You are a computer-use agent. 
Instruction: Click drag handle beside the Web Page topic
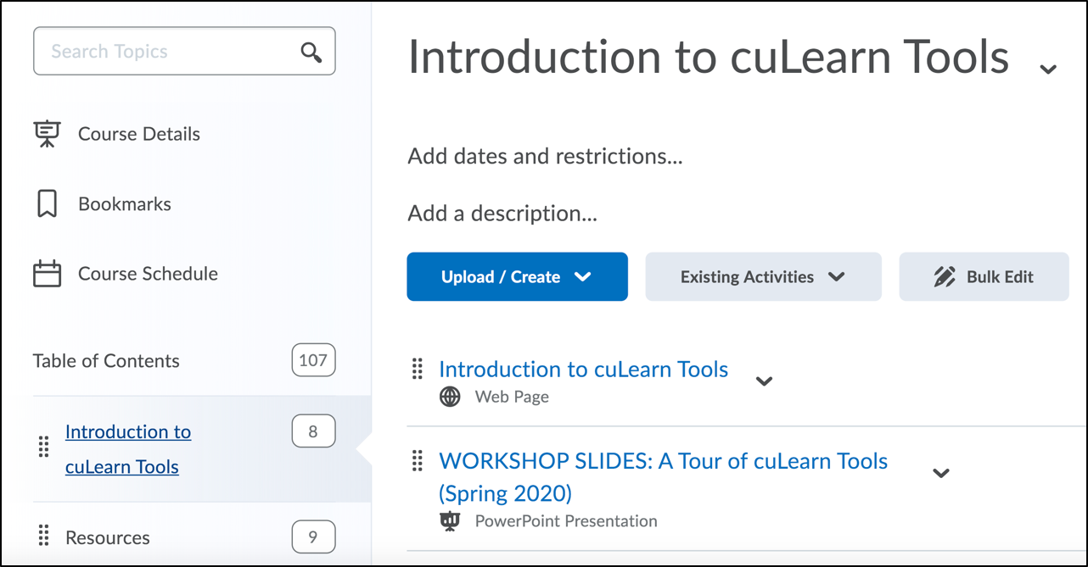417,369
